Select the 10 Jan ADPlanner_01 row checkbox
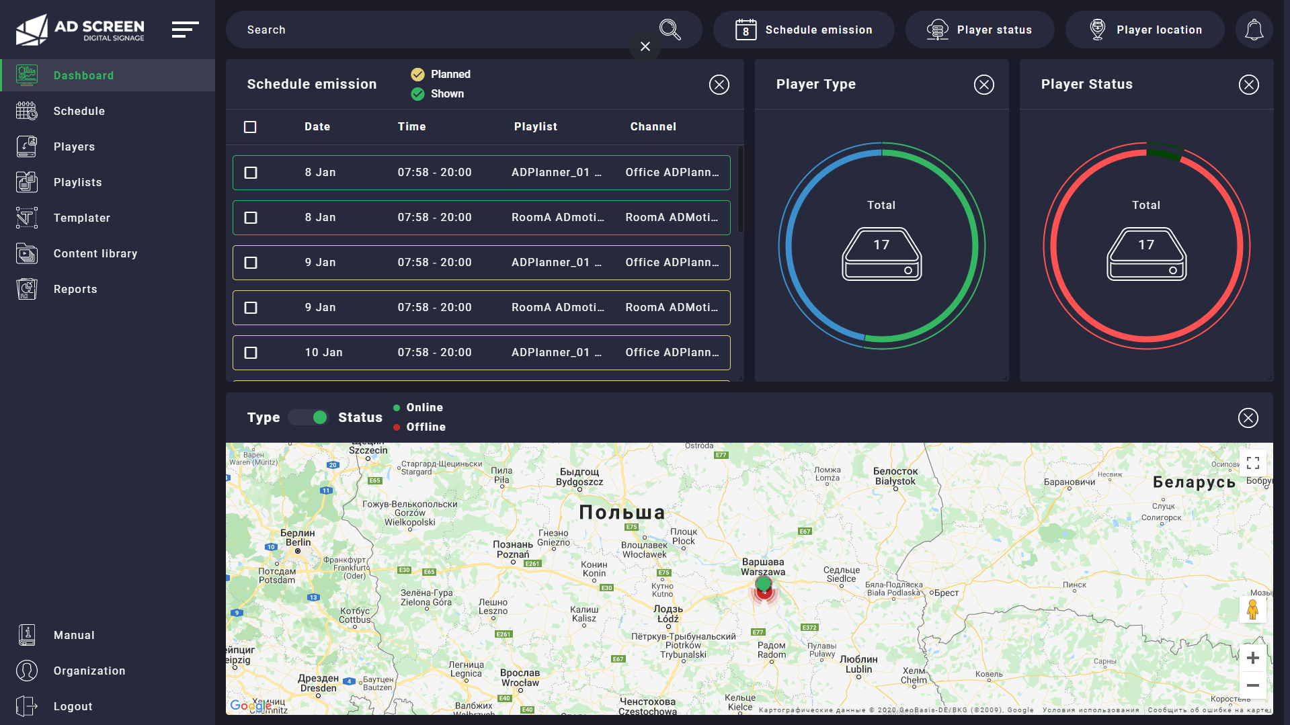1290x725 pixels. tap(251, 353)
